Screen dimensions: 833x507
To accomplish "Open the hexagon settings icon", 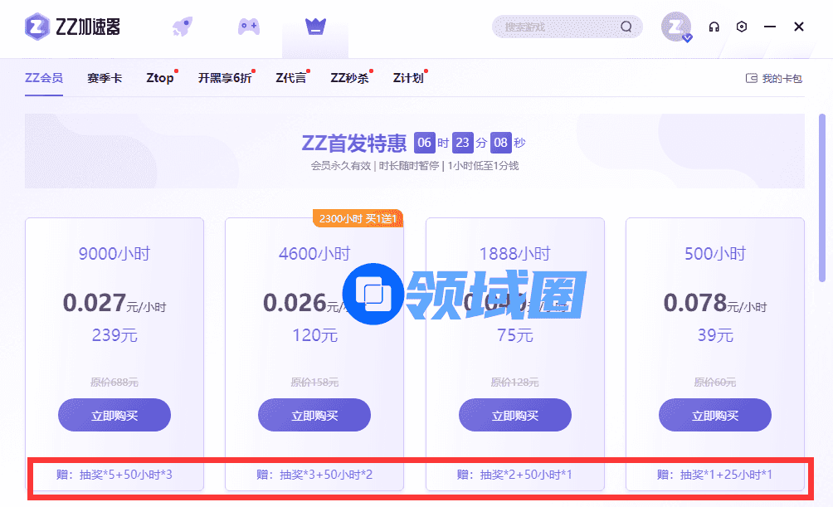I will (742, 27).
